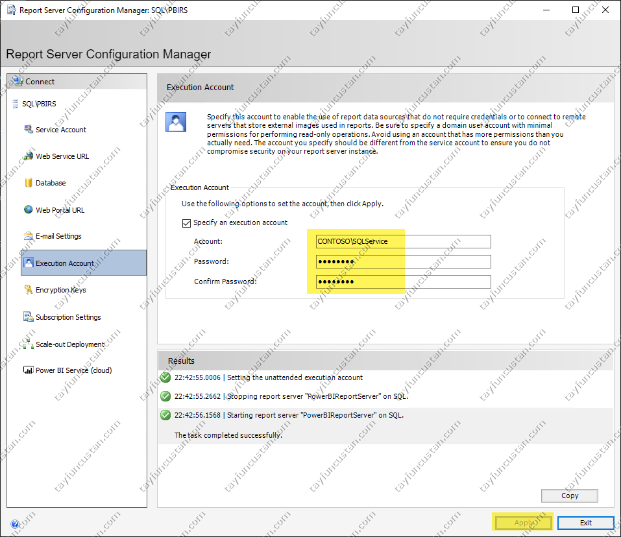621x537 pixels.
Task: Maximize the Report Server Configuration Manager window
Action: (576, 10)
